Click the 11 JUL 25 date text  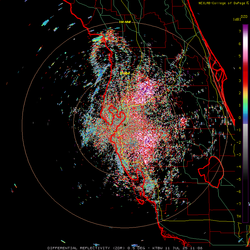click(x=177, y=248)
